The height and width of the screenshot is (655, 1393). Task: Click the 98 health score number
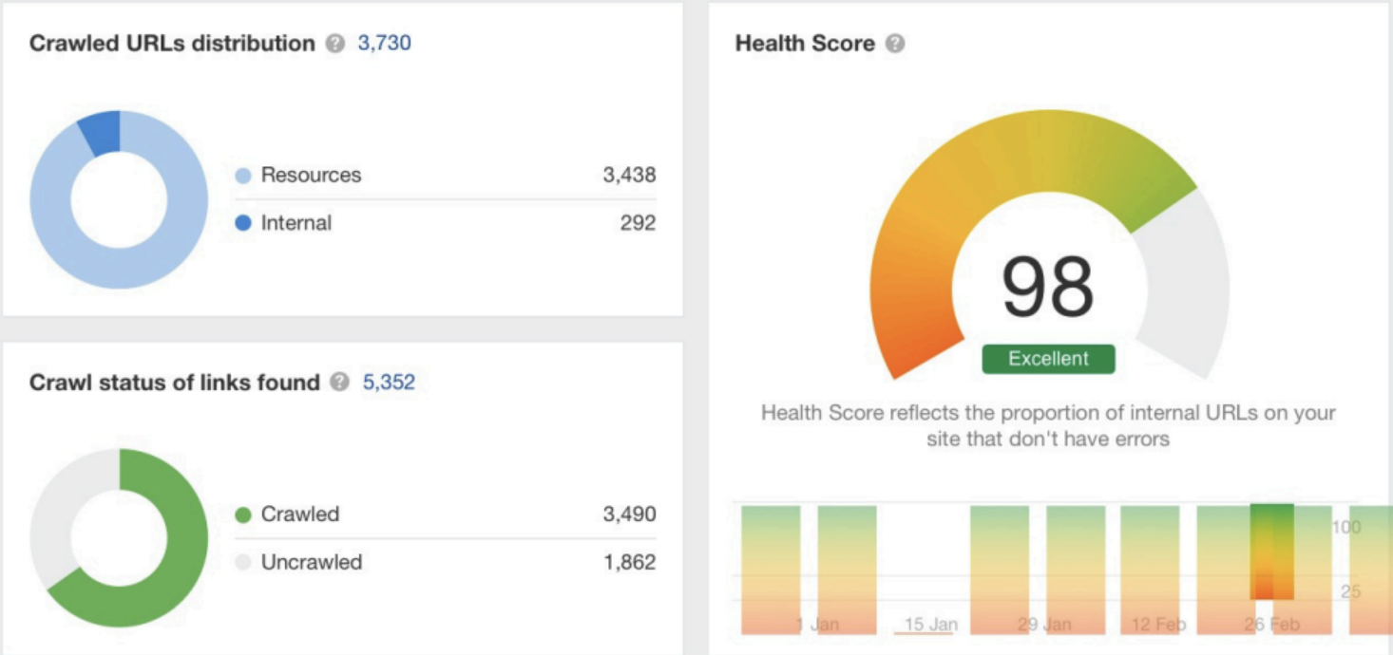[1048, 288]
